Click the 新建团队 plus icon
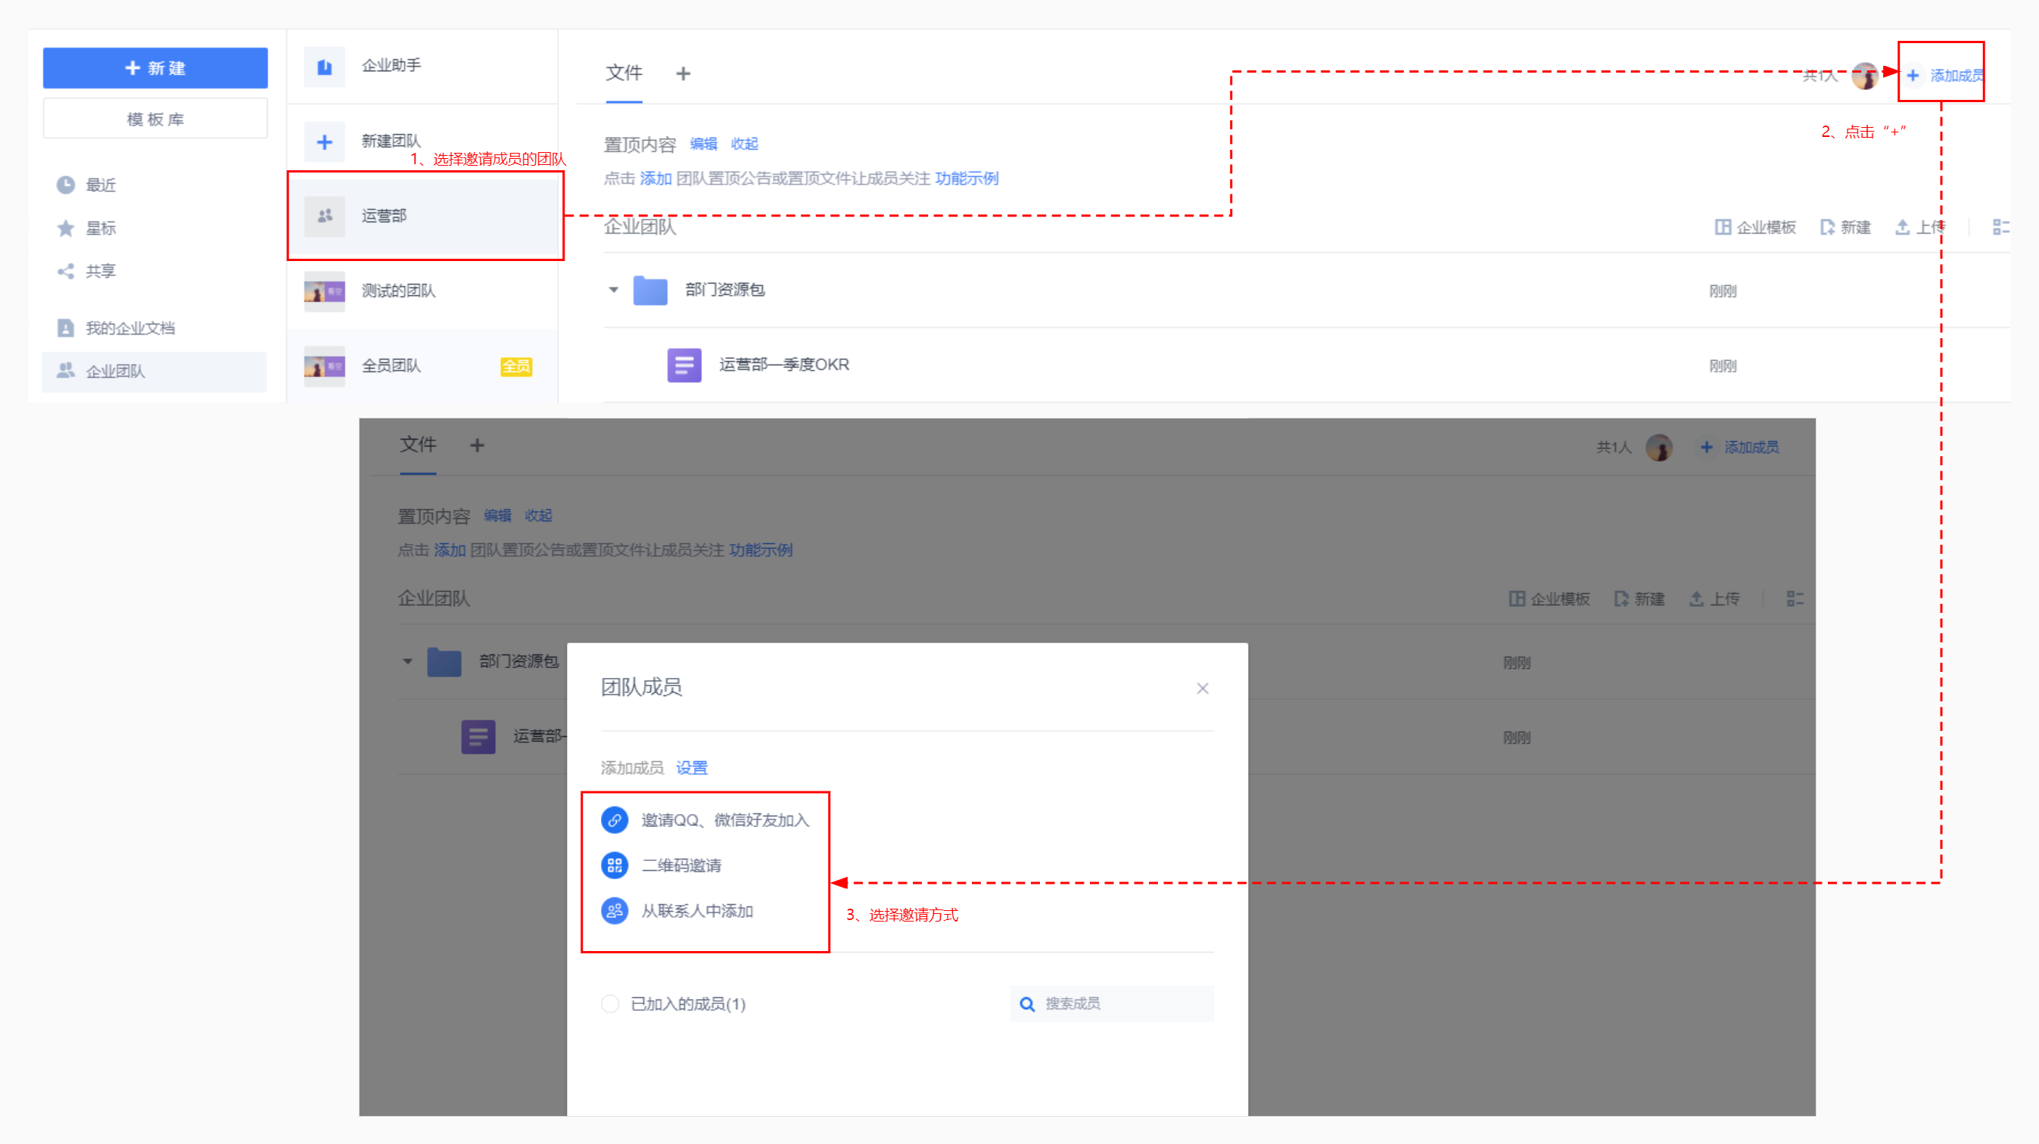The width and height of the screenshot is (2039, 1144). pyautogui.click(x=325, y=141)
